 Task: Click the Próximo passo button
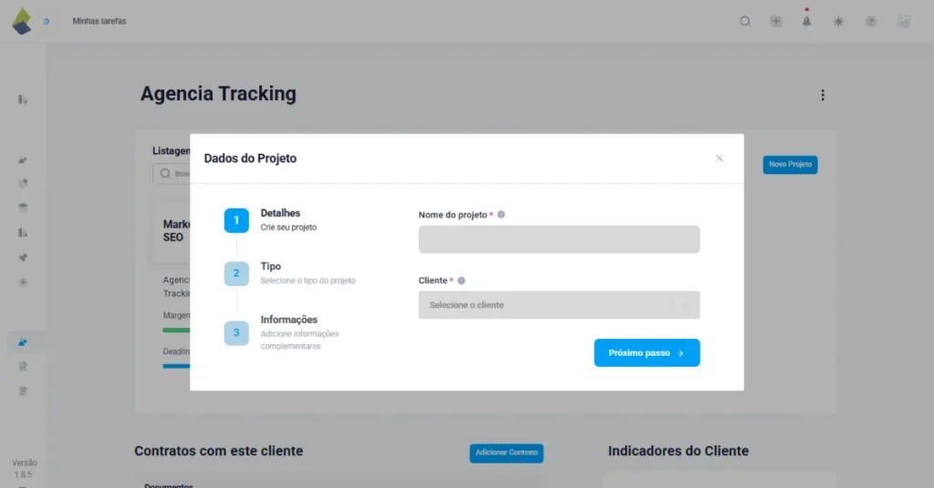[647, 353]
